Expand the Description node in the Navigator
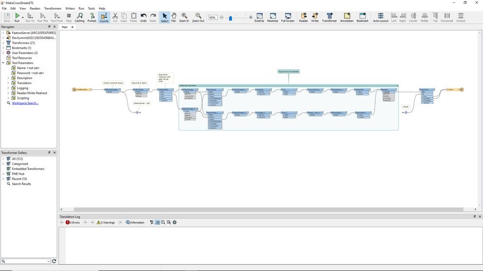Image resolution: width=483 pixels, height=271 pixels. [x=8, y=78]
